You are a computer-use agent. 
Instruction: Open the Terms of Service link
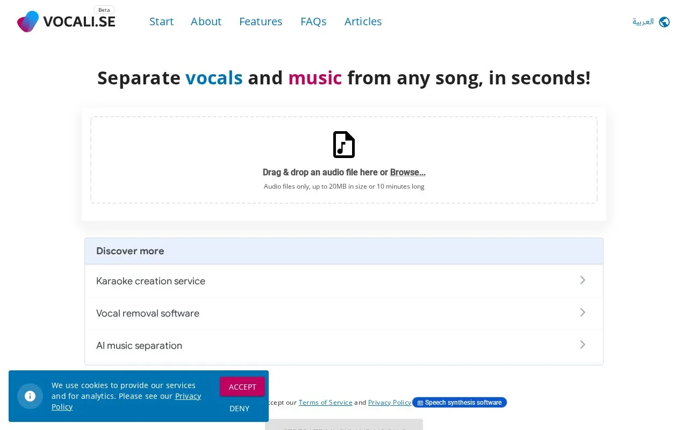pos(326,403)
